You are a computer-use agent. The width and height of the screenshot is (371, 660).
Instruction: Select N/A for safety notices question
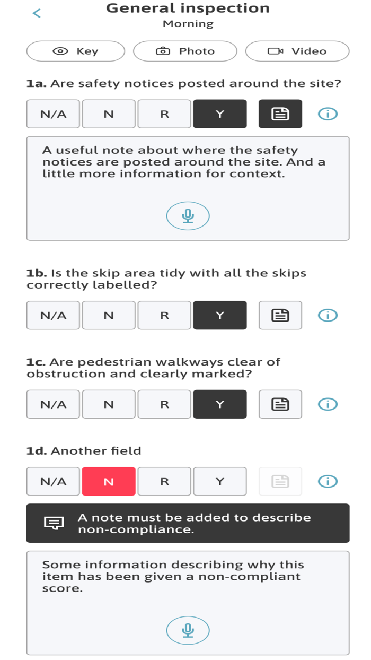point(54,114)
